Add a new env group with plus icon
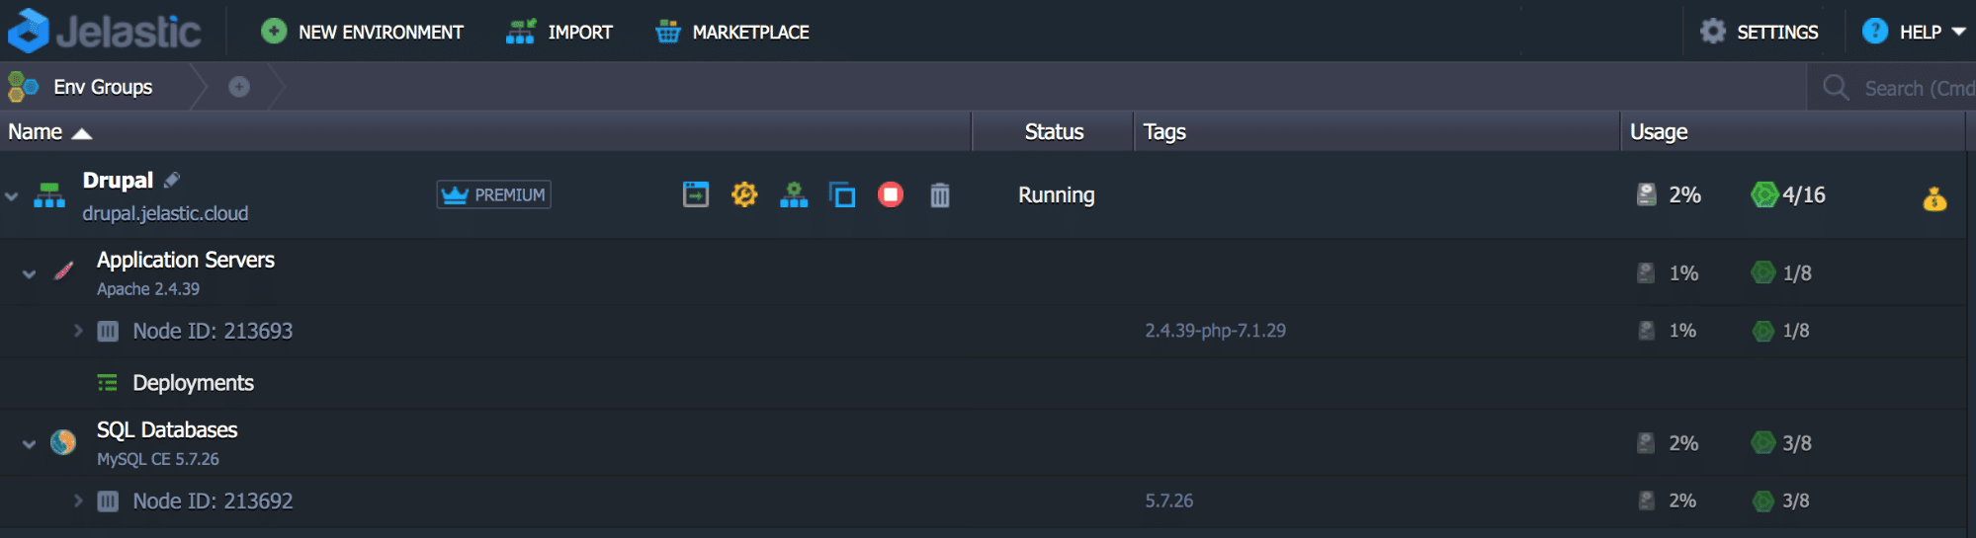 [x=239, y=87]
